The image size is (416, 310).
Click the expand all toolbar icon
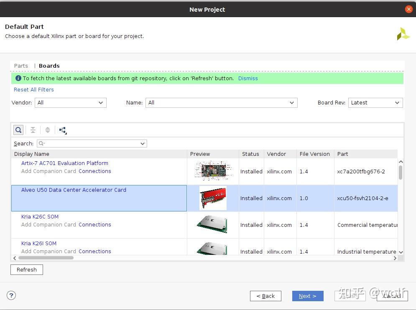[48, 130]
